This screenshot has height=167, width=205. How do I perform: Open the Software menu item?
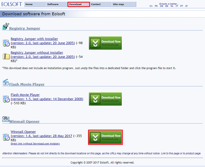pyautogui.click(x=57, y=4)
